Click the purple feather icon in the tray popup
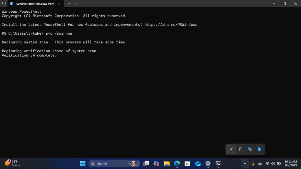 (231, 149)
